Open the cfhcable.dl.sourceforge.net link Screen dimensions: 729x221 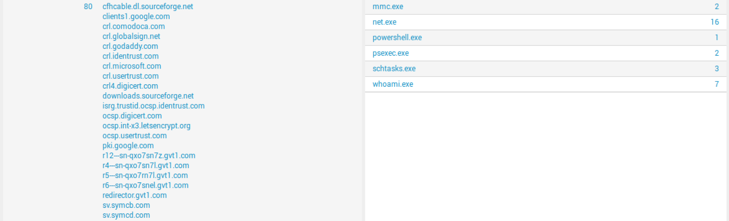(147, 7)
